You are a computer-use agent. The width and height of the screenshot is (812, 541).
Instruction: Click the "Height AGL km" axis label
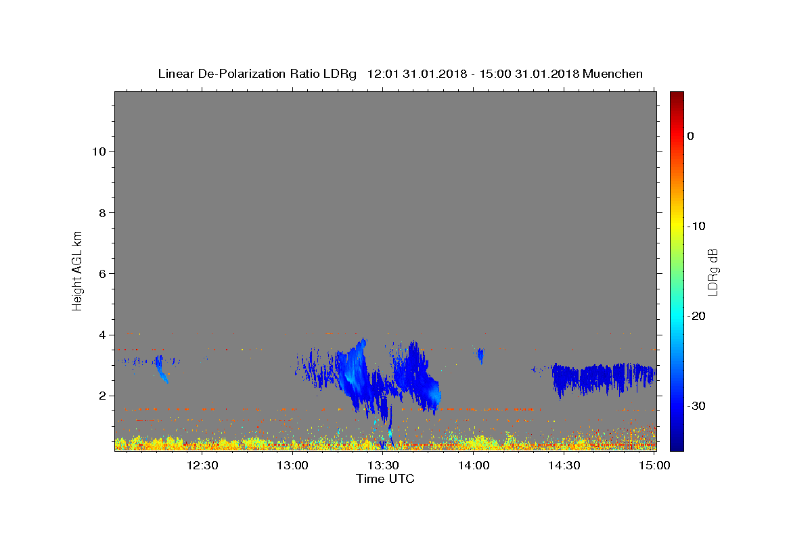pyautogui.click(x=77, y=270)
